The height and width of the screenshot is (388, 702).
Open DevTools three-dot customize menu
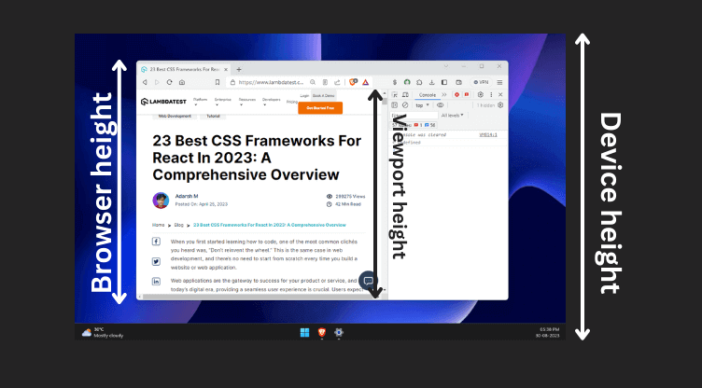pos(491,95)
